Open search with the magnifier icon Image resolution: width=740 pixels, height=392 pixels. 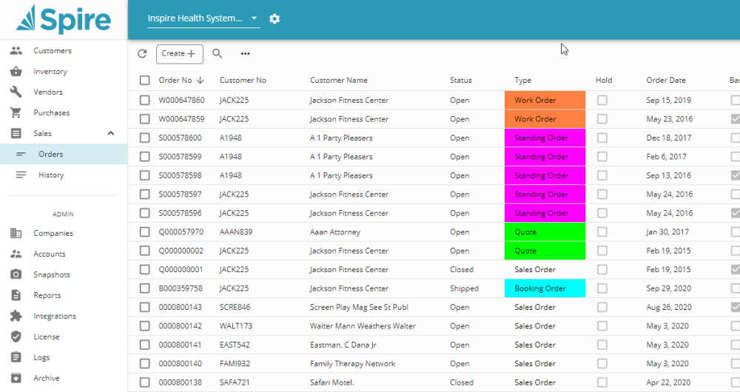(217, 54)
